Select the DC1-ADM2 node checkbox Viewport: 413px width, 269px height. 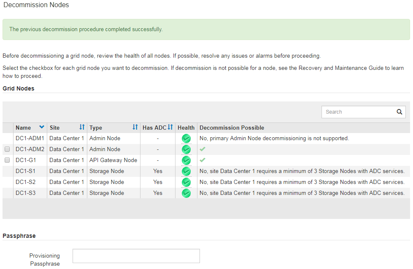pos(7,149)
